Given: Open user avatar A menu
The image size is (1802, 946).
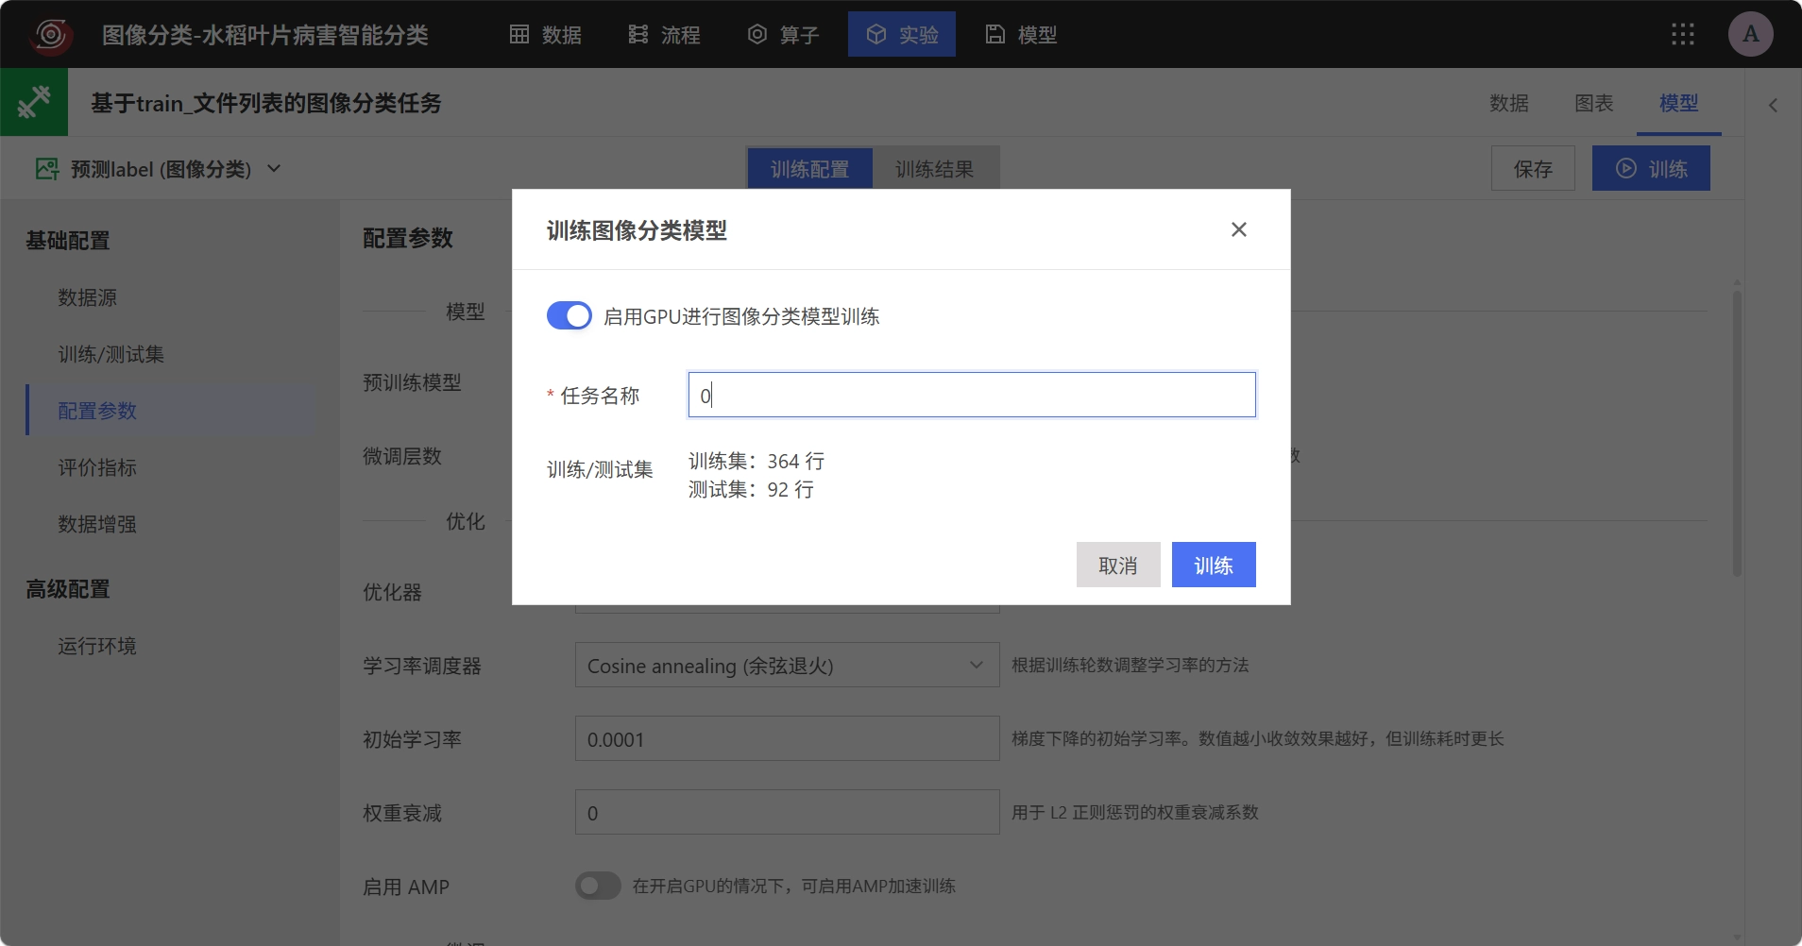Looking at the screenshot, I should pyautogui.click(x=1751, y=35).
